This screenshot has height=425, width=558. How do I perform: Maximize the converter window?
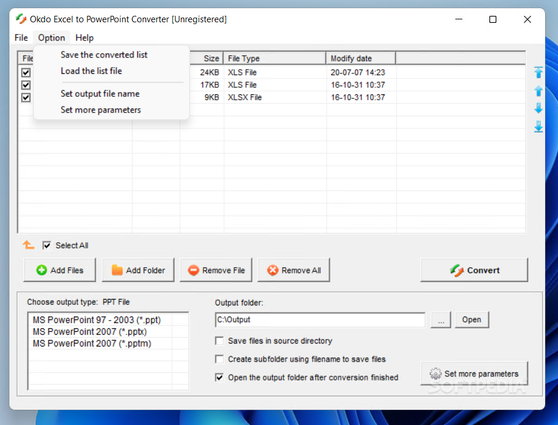click(x=492, y=19)
